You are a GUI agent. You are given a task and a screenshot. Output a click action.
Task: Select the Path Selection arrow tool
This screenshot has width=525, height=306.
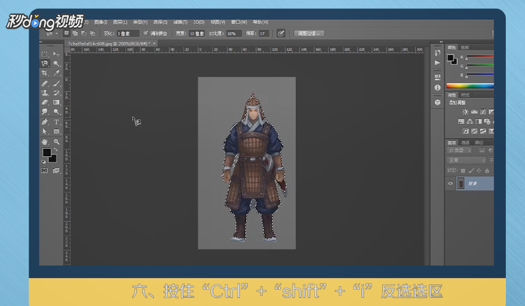coord(44,132)
